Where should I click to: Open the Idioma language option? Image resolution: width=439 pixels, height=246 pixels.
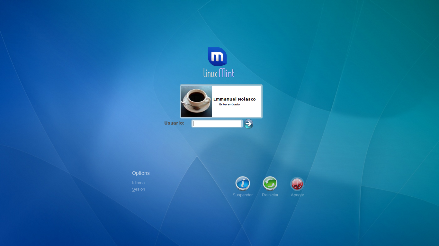[x=139, y=183]
